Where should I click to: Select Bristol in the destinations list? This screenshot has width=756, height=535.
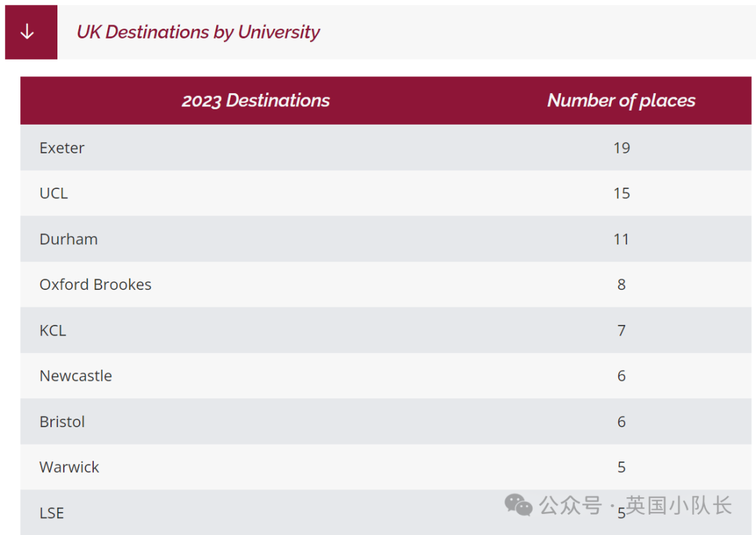coord(62,422)
